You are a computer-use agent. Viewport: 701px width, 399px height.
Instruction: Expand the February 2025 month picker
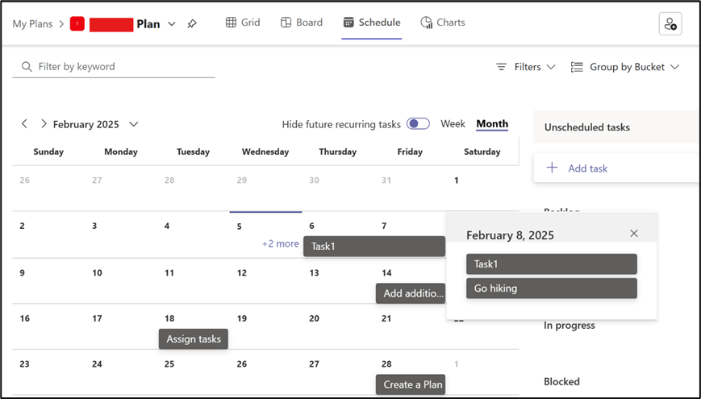click(134, 124)
